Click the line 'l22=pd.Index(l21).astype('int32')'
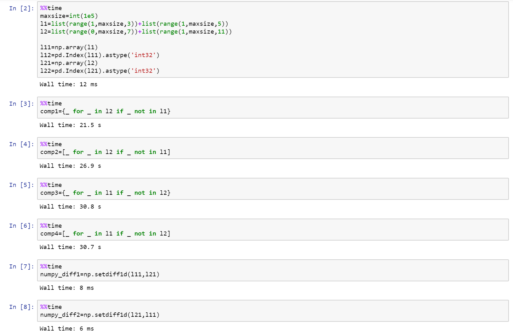 click(100, 71)
